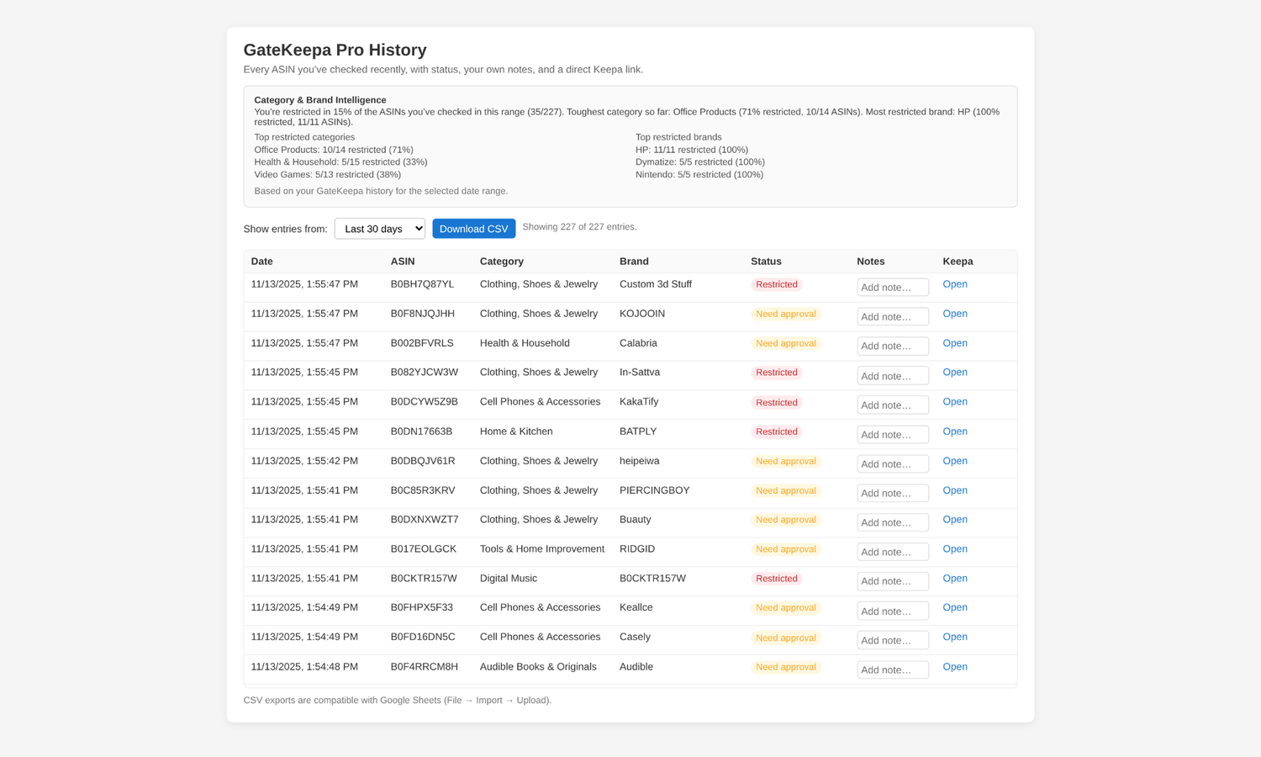Image resolution: width=1261 pixels, height=757 pixels.
Task: Click Need approval badge for PIERCINGBOY
Action: (785, 491)
